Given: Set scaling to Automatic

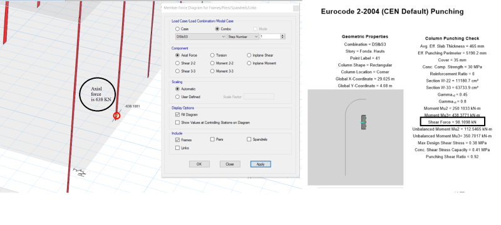Looking at the screenshot, I should click(x=178, y=89).
